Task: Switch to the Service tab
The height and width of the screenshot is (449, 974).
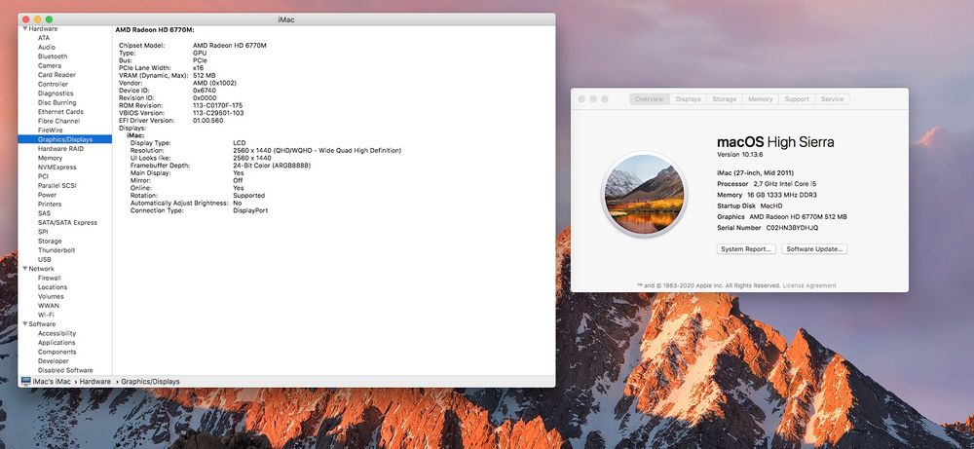Action: (832, 99)
